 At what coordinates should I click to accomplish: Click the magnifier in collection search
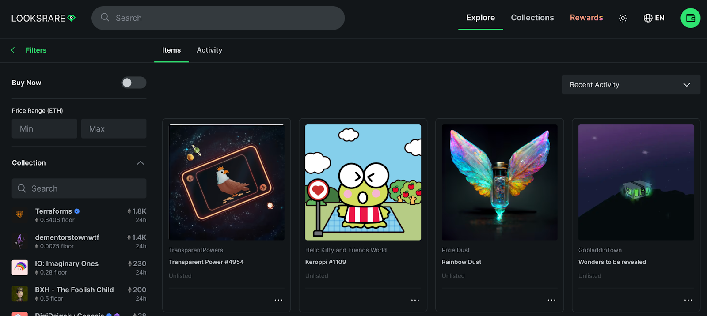22,188
